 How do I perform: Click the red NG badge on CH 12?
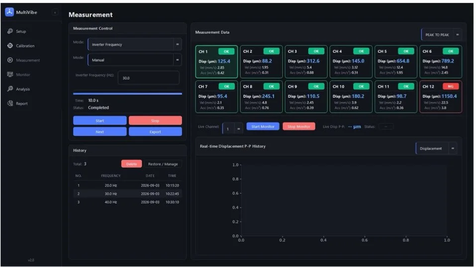click(451, 86)
